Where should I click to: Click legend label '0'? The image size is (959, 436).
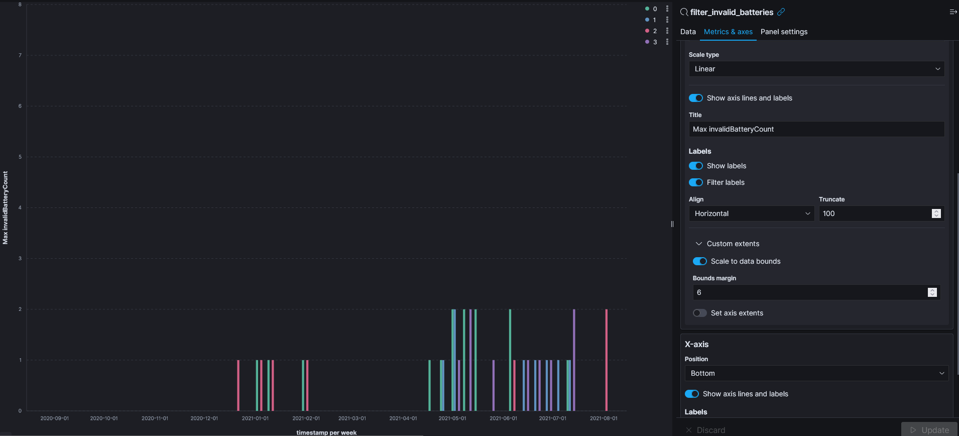pos(655,9)
